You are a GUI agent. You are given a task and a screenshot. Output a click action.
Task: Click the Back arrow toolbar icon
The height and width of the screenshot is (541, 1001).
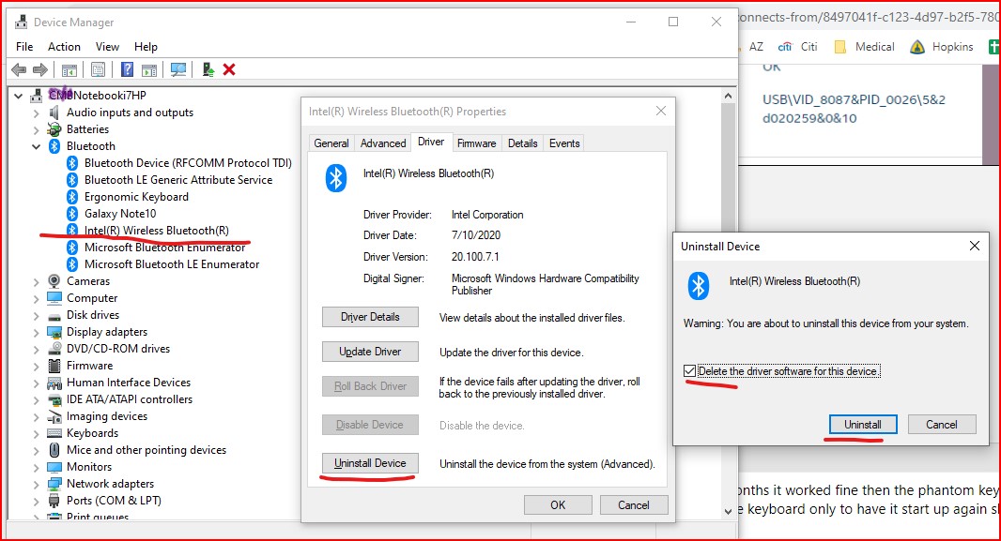point(19,69)
